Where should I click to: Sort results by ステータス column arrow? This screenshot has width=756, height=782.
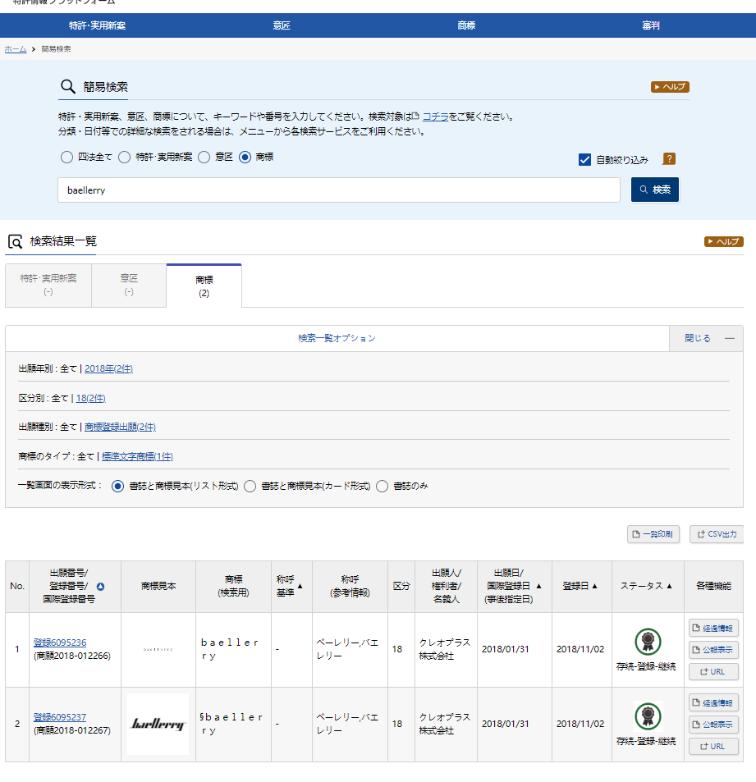(669, 586)
